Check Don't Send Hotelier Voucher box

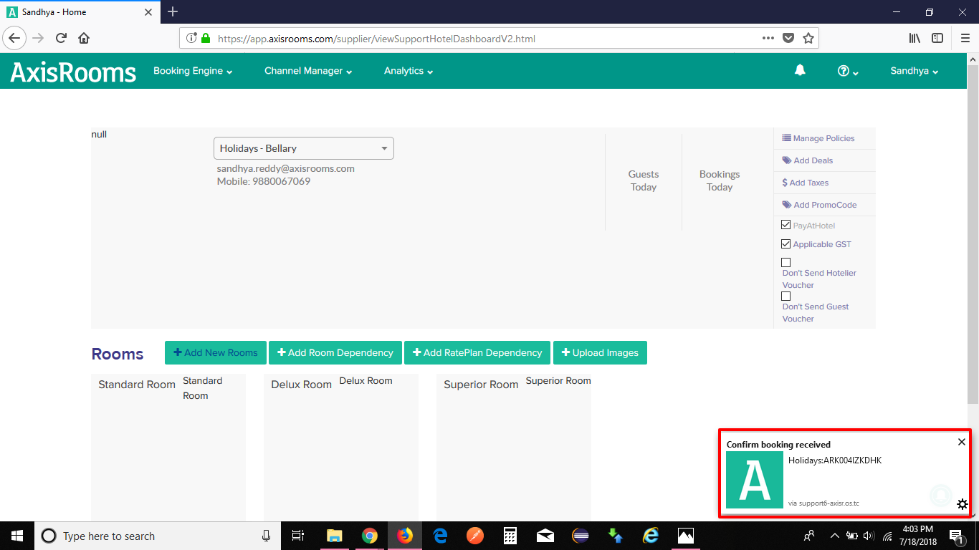tap(786, 262)
